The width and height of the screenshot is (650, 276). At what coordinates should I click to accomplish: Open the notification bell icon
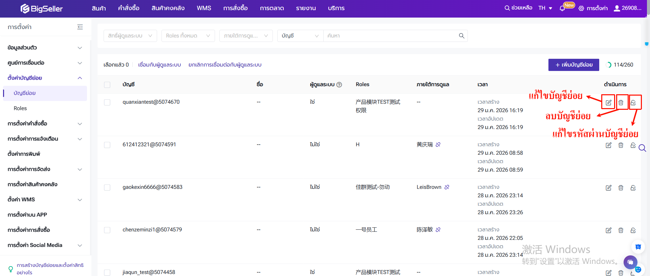pyautogui.click(x=562, y=8)
